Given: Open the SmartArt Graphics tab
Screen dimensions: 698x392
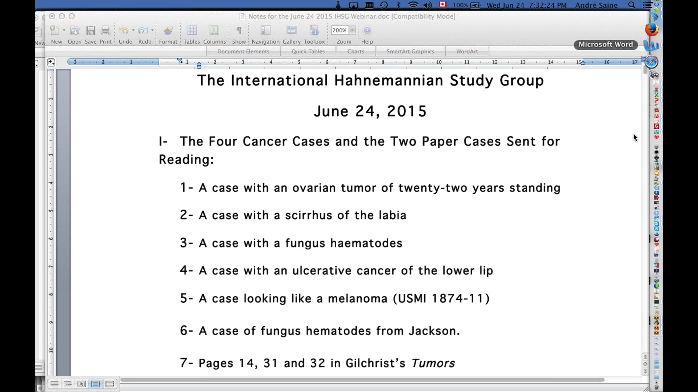Looking at the screenshot, I should pyautogui.click(x=410, y=51).
